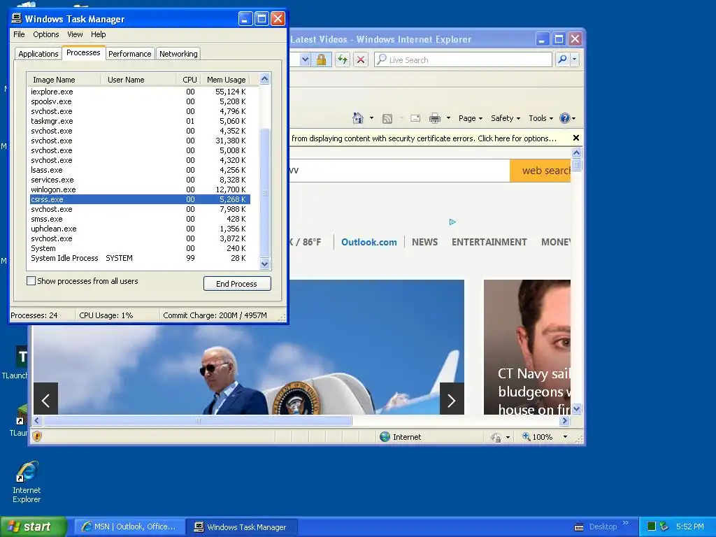
Task: Click the zoom magnifier icon showing 100%
Action: [526, 436]
